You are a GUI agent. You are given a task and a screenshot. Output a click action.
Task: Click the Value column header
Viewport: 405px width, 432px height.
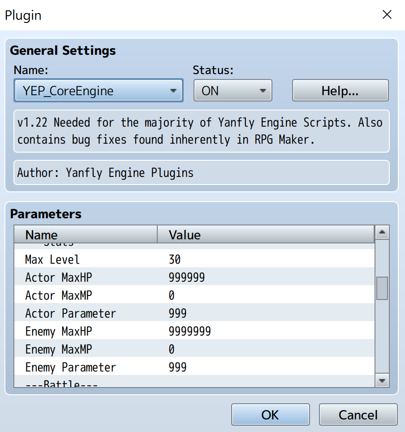click(x=265, y=235)
